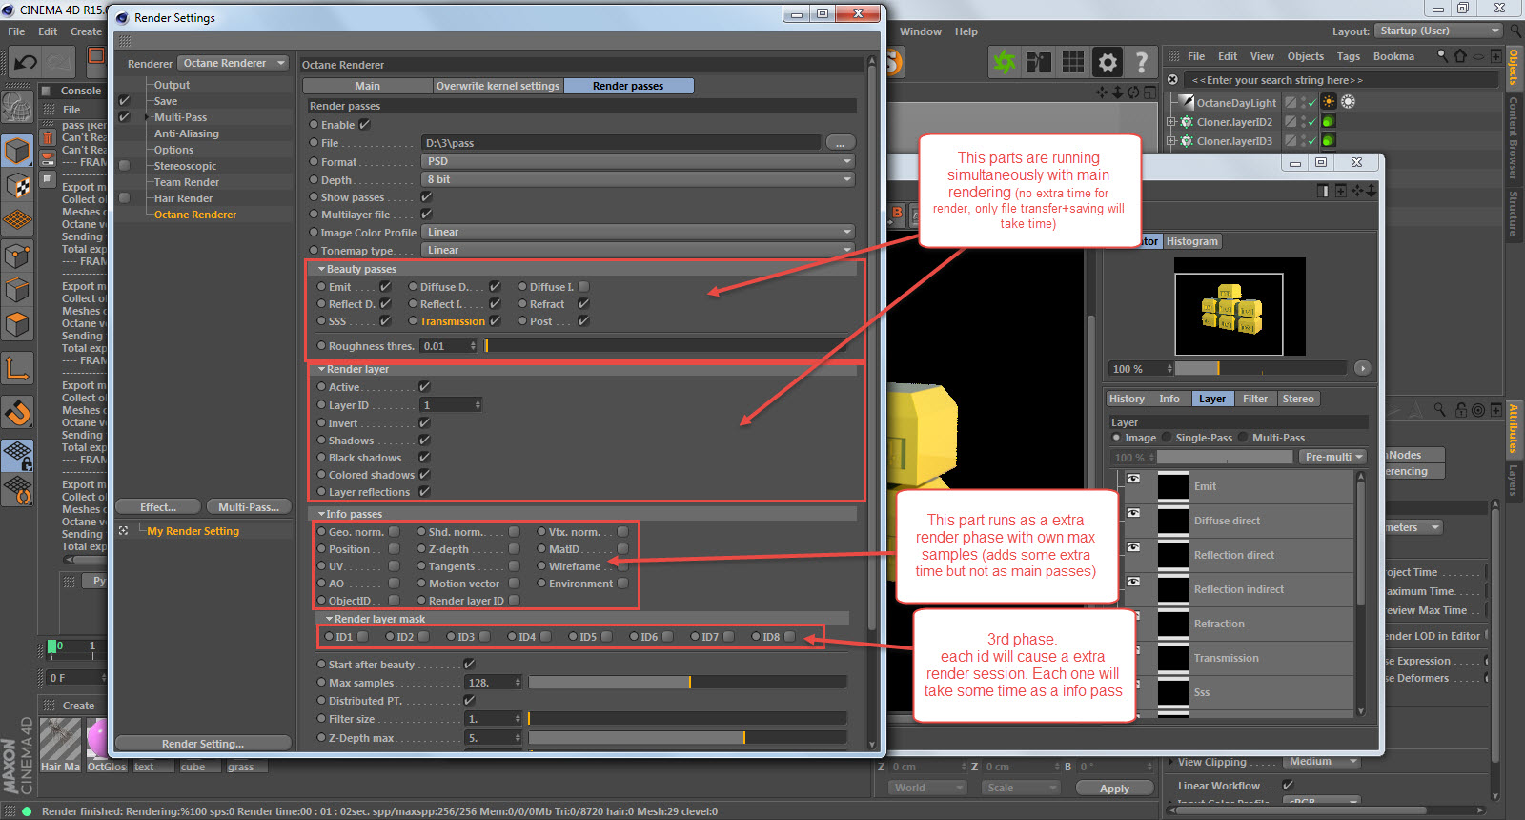Click the Apply button
The image size is (1525, 820).
1114,789
